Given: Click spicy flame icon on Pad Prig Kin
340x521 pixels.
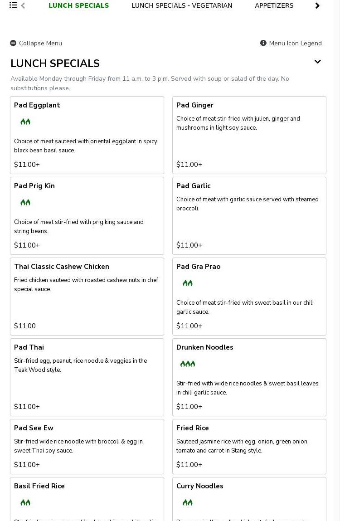Looking at the screenshot, I should [x=25, y=202].
